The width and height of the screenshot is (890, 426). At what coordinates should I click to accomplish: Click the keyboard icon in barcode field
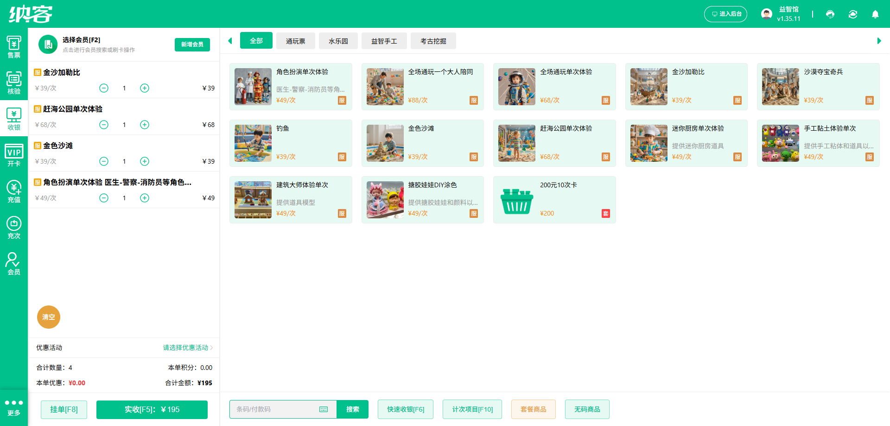coord(324,409)
